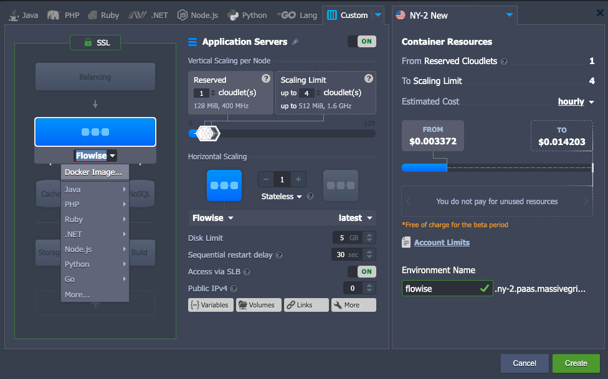Switch to the Ruby tab

103,16
